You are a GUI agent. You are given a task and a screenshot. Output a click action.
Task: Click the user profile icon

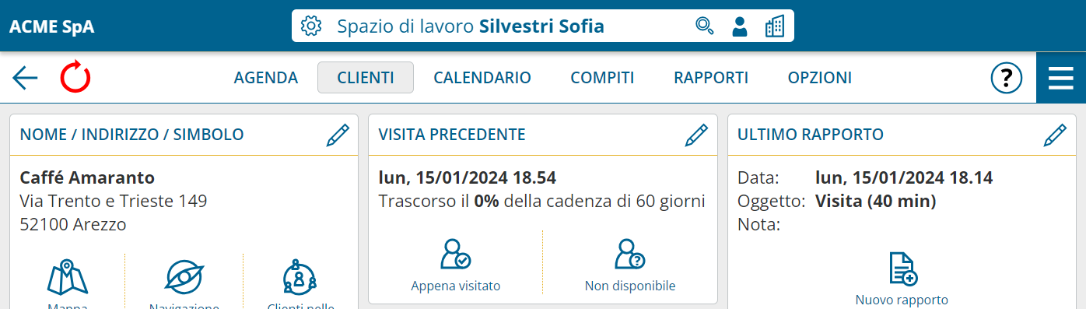coord(740,26)
